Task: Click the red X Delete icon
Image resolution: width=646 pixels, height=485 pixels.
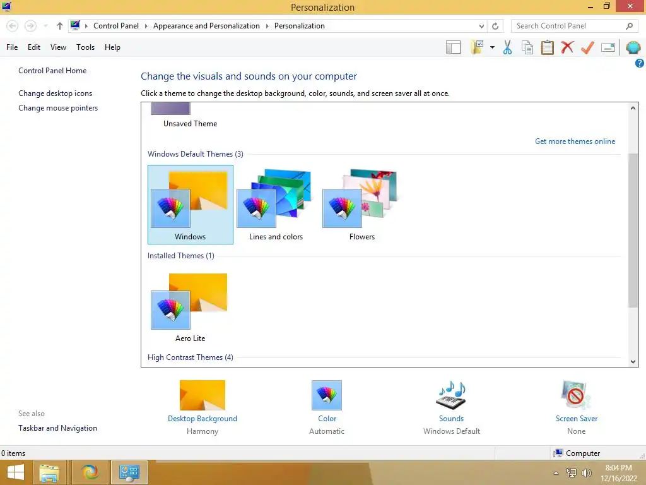Action: 567,47
